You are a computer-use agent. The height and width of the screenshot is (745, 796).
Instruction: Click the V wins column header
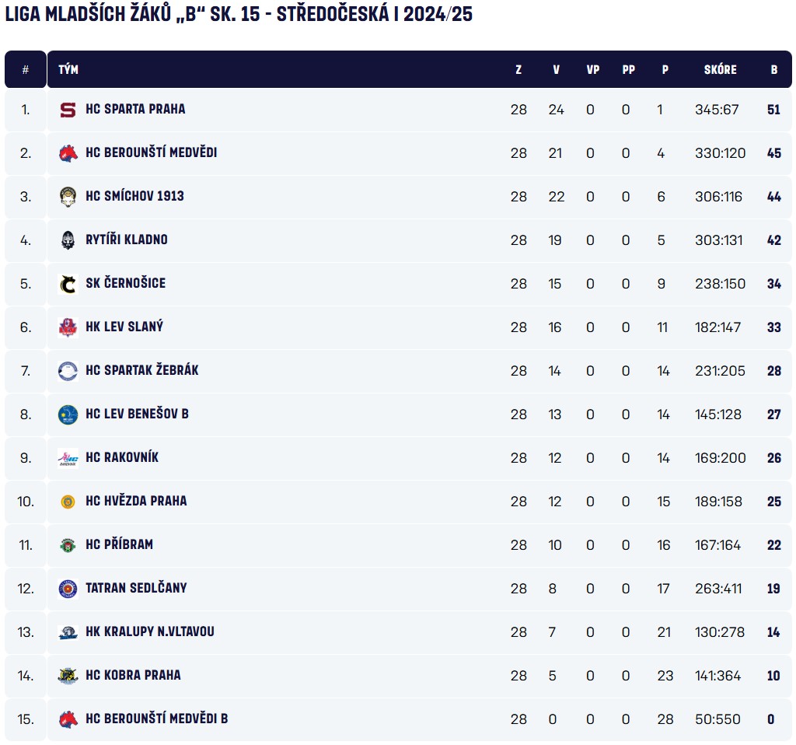pyautogui.click(x=556, y=69)
